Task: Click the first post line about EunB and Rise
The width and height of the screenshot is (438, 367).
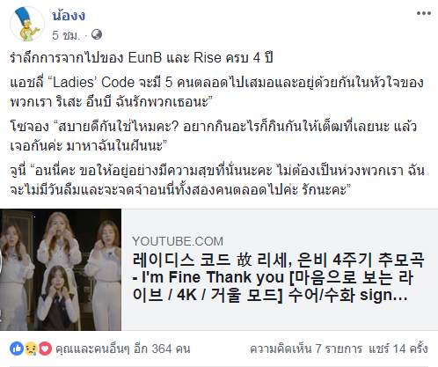Action: coord(142,57)
